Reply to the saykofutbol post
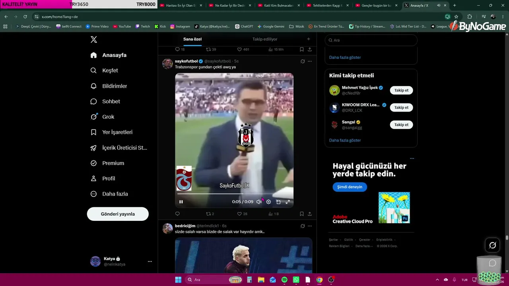This screenshot has height=286, width=509. [x=177, y=214]
